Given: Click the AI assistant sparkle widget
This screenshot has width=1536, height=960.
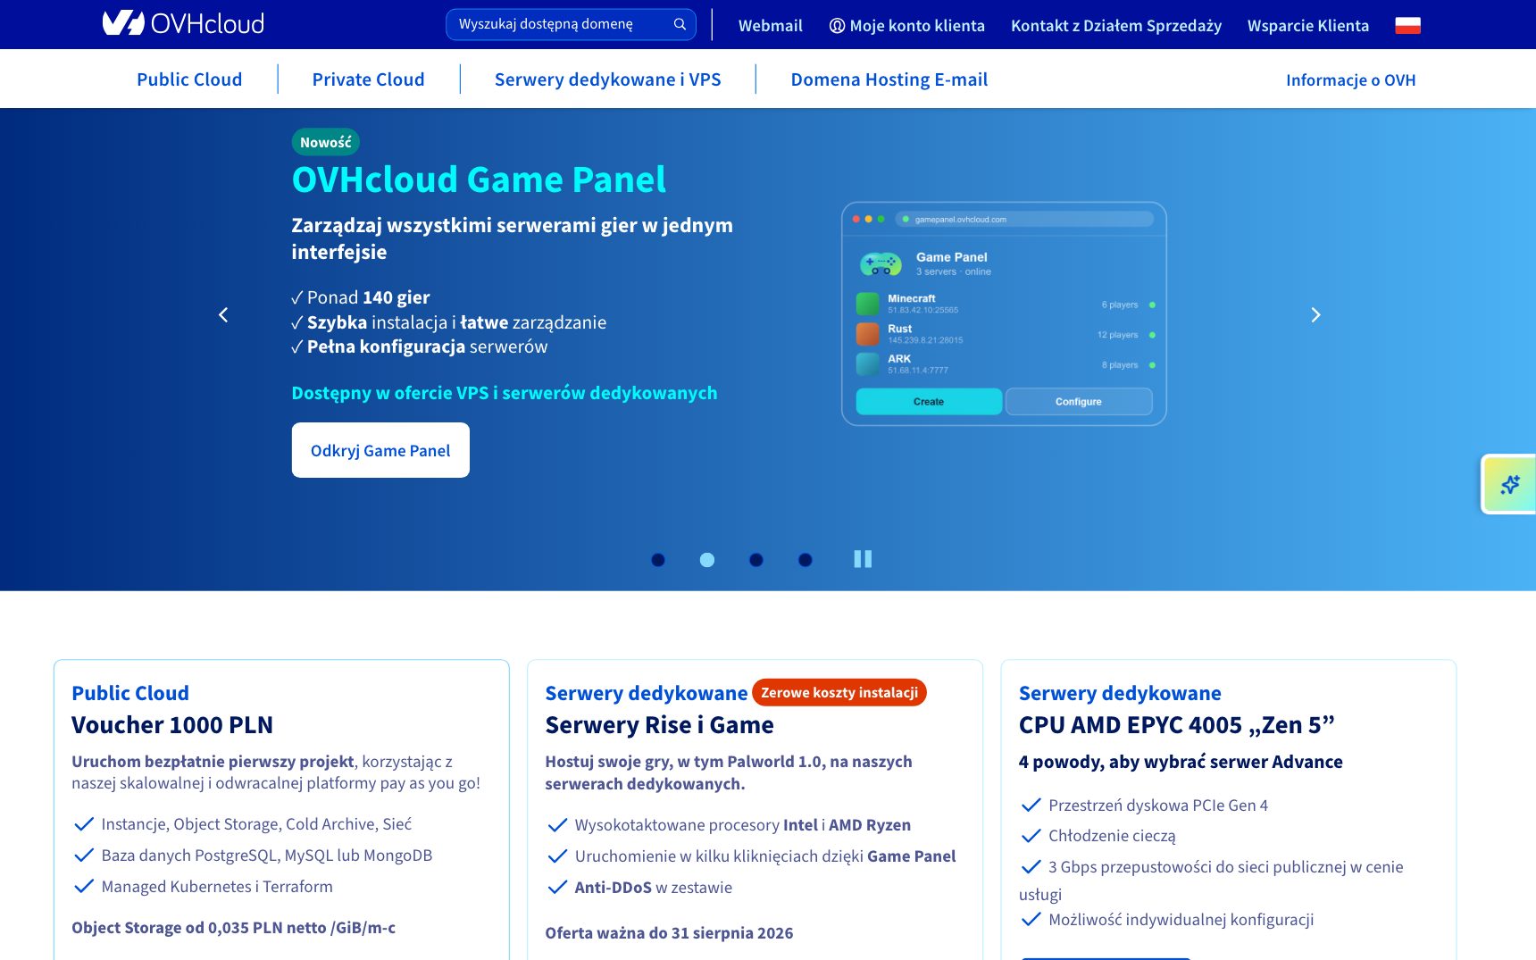Looking at the screenshot, I should 1509,484.
